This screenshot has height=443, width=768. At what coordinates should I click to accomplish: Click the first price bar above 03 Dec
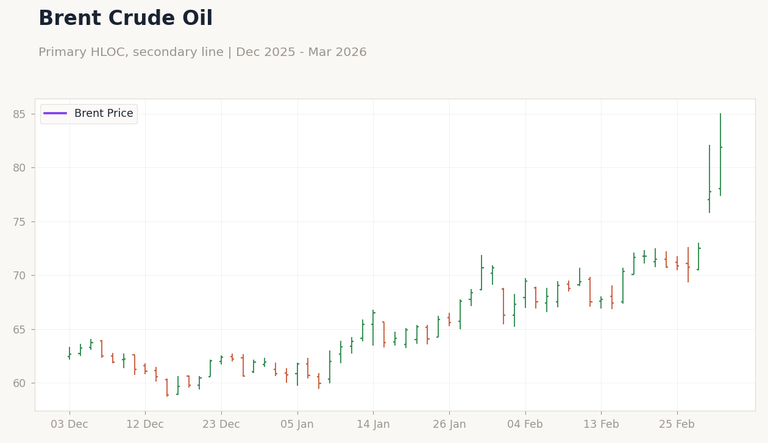69,354
